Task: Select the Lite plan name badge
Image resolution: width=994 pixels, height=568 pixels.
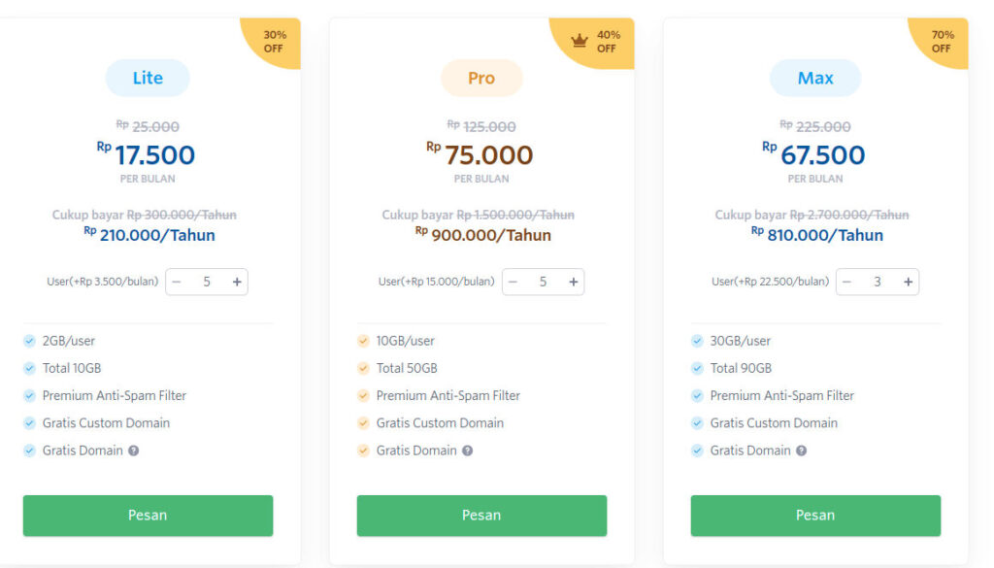Action: [x=148, y=79]
